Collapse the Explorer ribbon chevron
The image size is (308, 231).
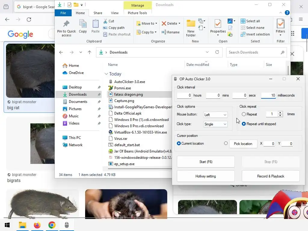[281, 13]
